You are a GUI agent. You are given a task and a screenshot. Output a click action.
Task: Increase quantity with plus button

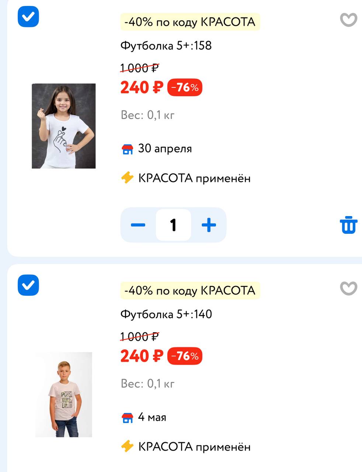(x=209, y=225)
